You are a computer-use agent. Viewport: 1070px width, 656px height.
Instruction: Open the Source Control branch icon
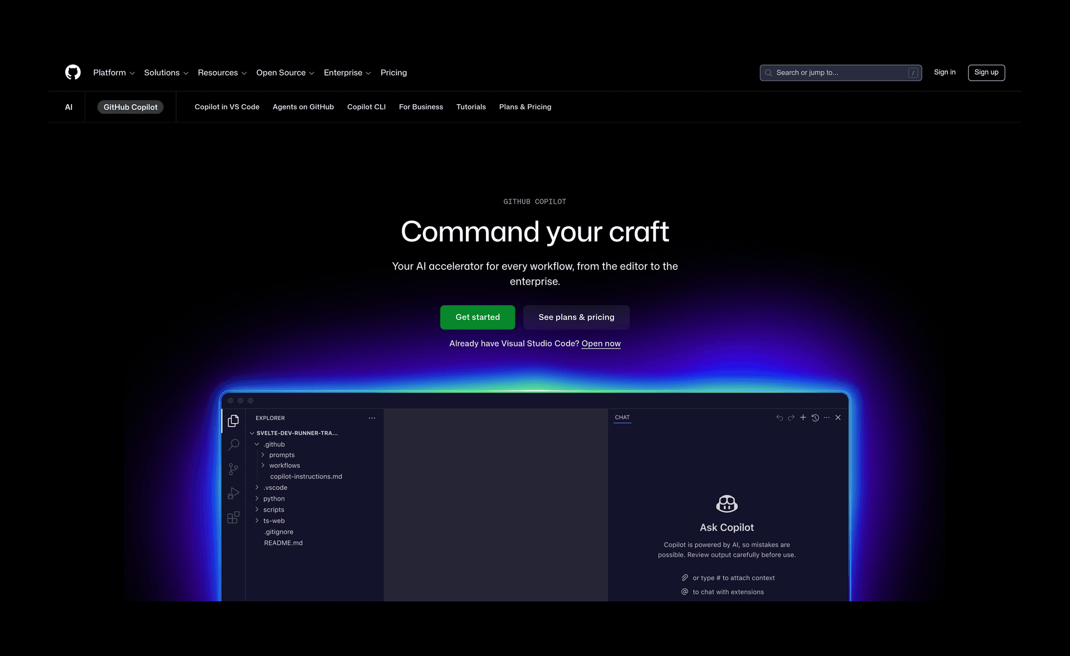(234, 469)
